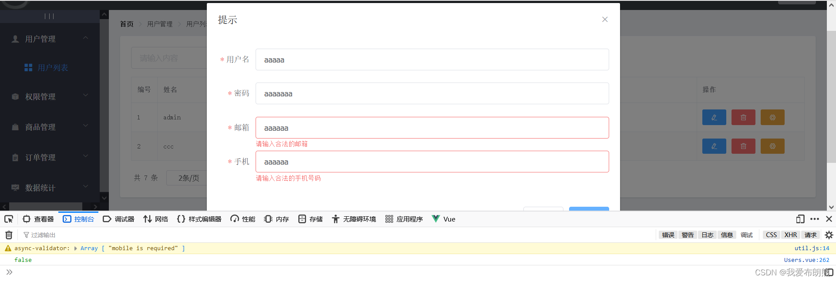This screenshot has width=836, height=281.
Task: Click the page vertical scrollbar
Action: (831, 96)
